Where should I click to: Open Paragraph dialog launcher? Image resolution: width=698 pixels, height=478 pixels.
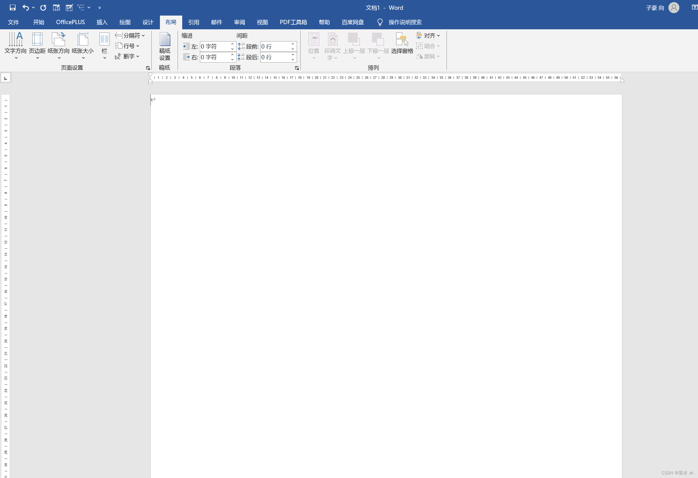pyautogui.click(x=297, y=68)
